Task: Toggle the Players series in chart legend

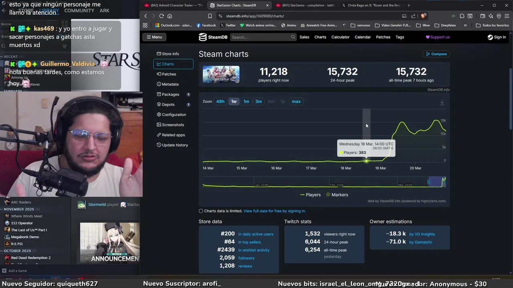Action: [x=311, y=195]
